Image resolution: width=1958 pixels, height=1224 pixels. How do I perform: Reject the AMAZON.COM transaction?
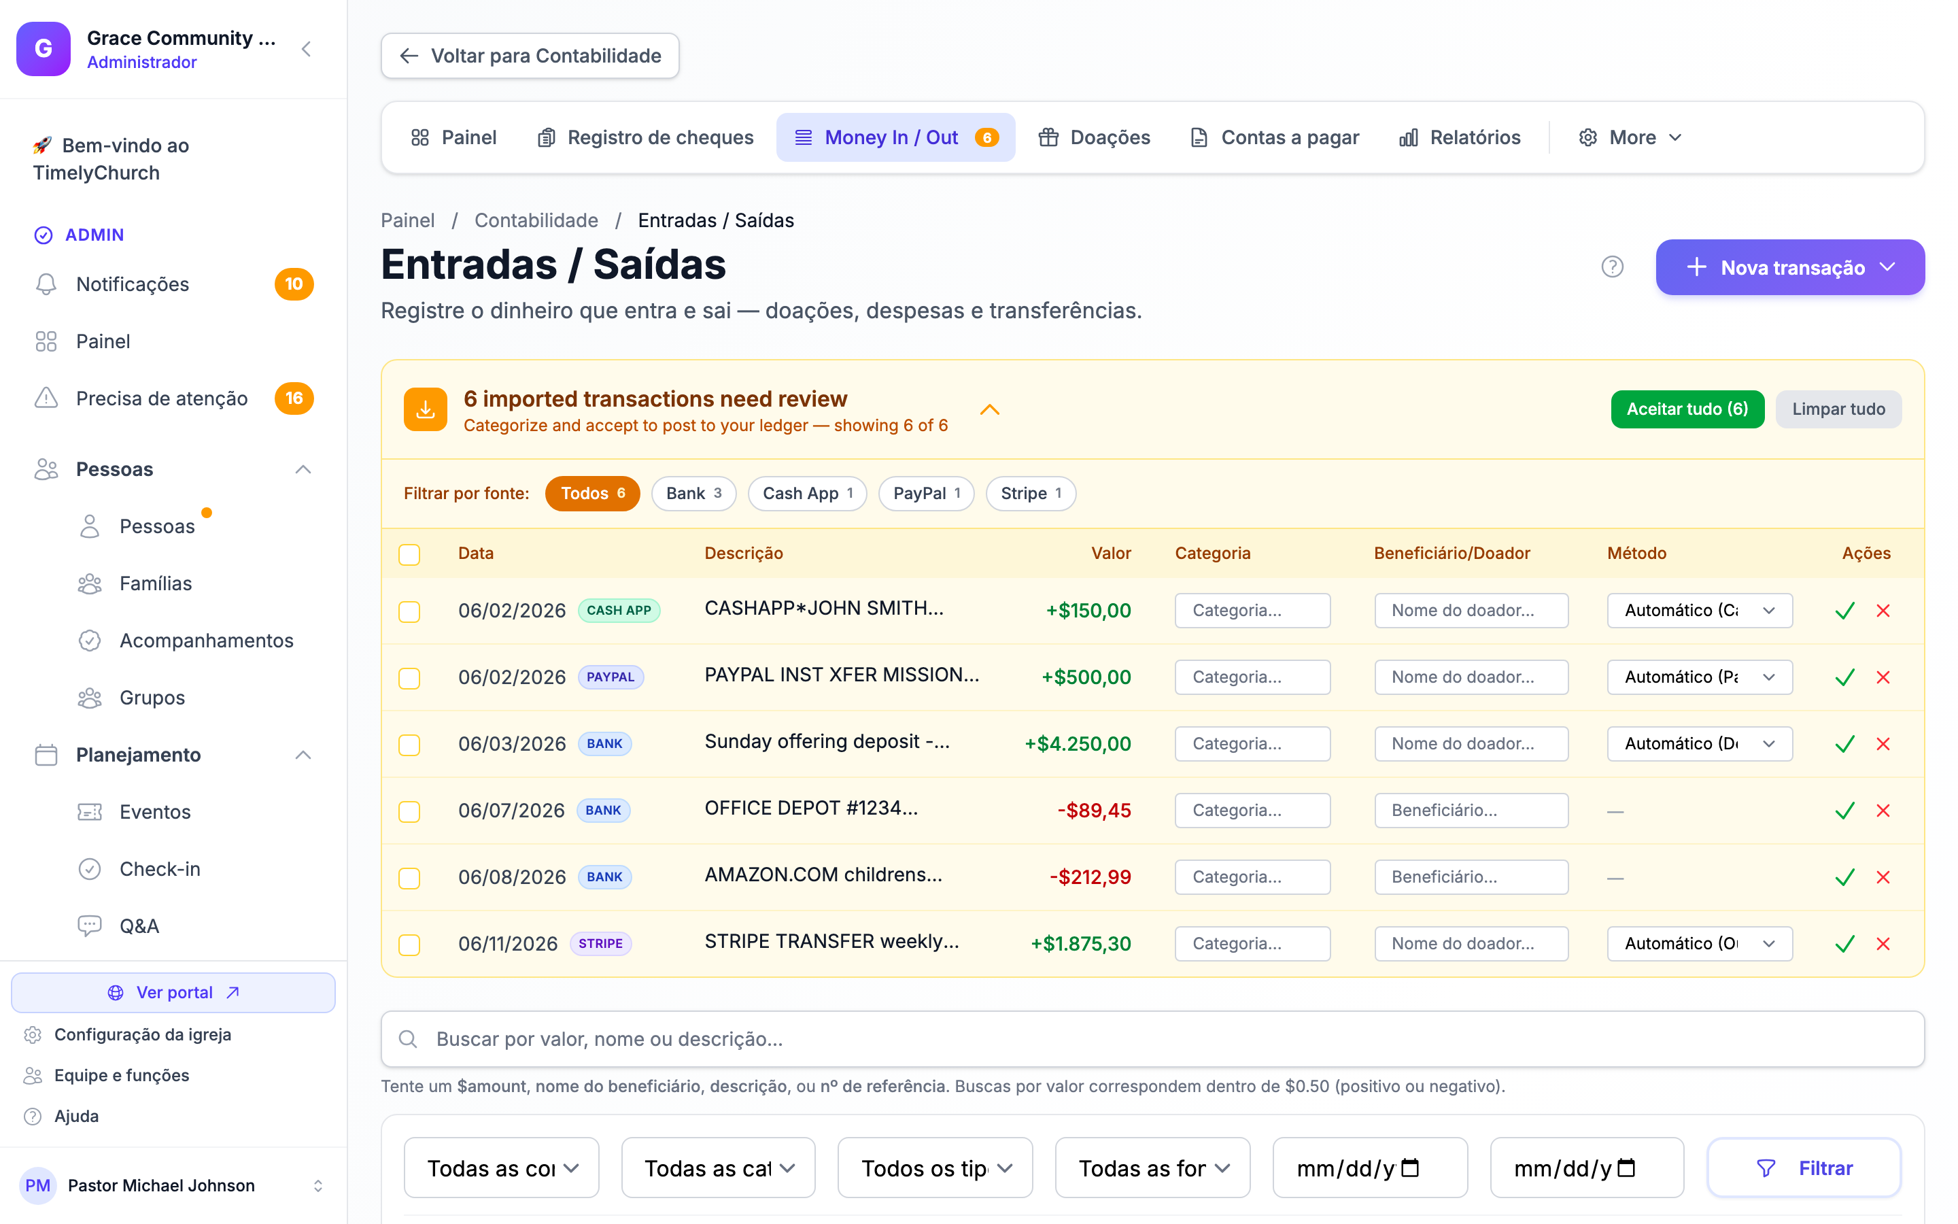[x=1883, y=877]
